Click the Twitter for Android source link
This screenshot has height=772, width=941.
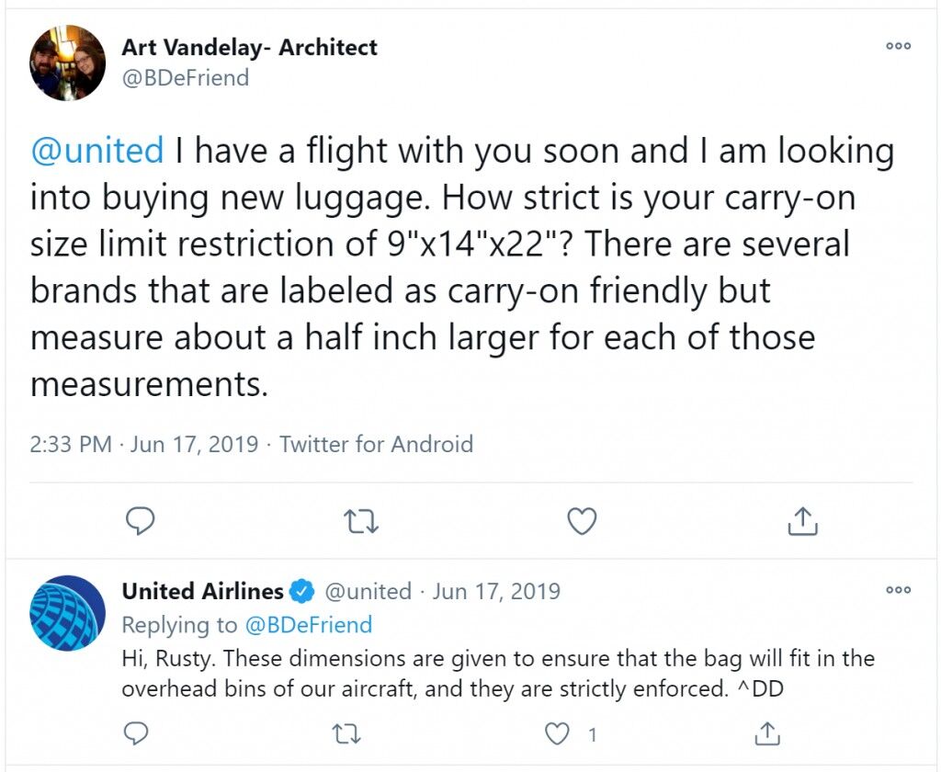point(376,444)
